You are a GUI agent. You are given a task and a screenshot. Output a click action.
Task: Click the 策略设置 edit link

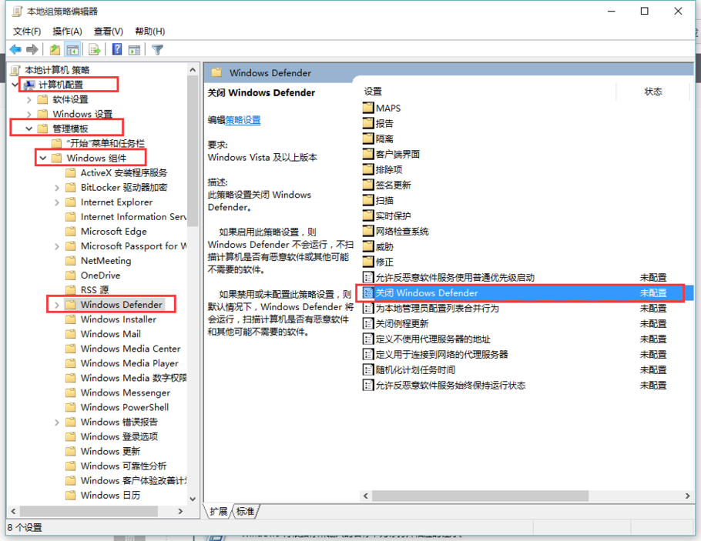[x=243, y=120]
